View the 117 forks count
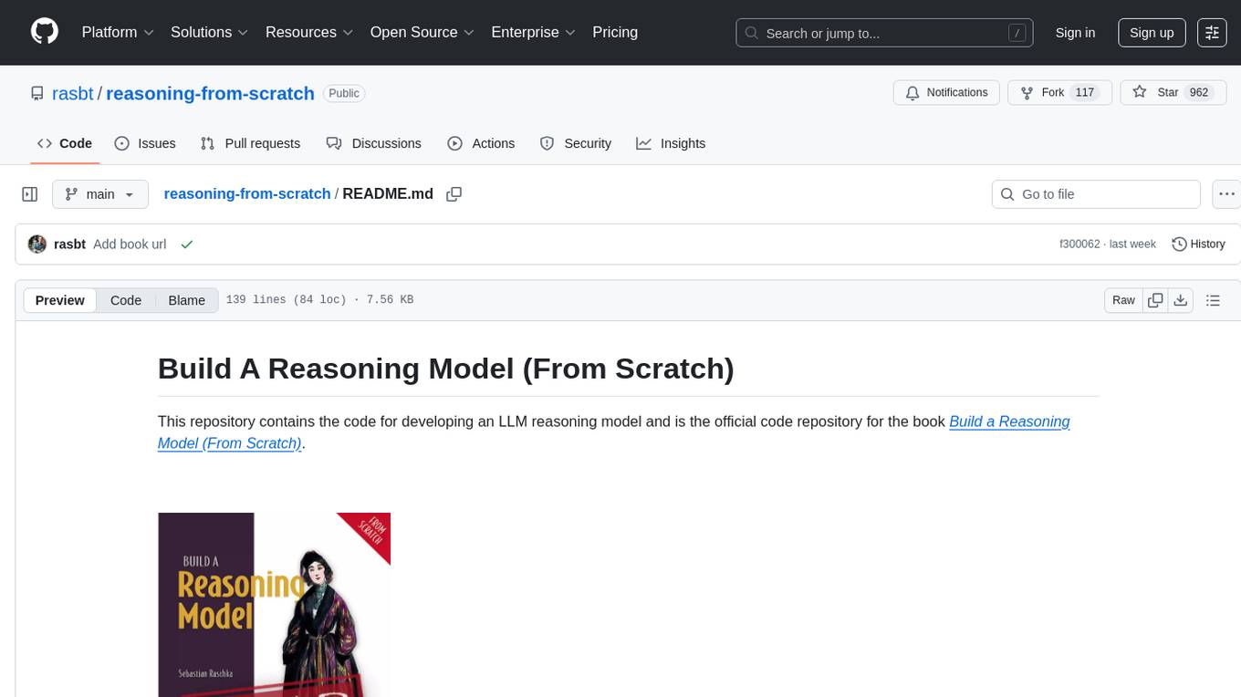 click(x=1085, y=93)
